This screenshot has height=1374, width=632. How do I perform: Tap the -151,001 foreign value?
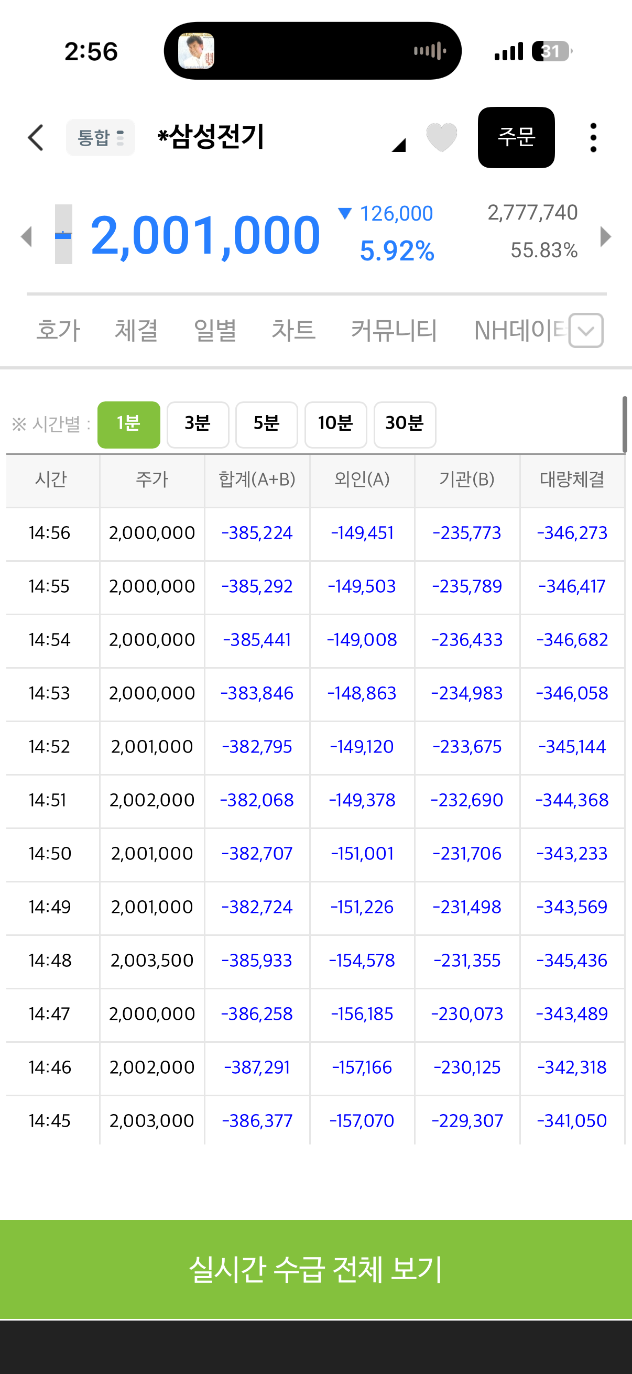(362, 854)
